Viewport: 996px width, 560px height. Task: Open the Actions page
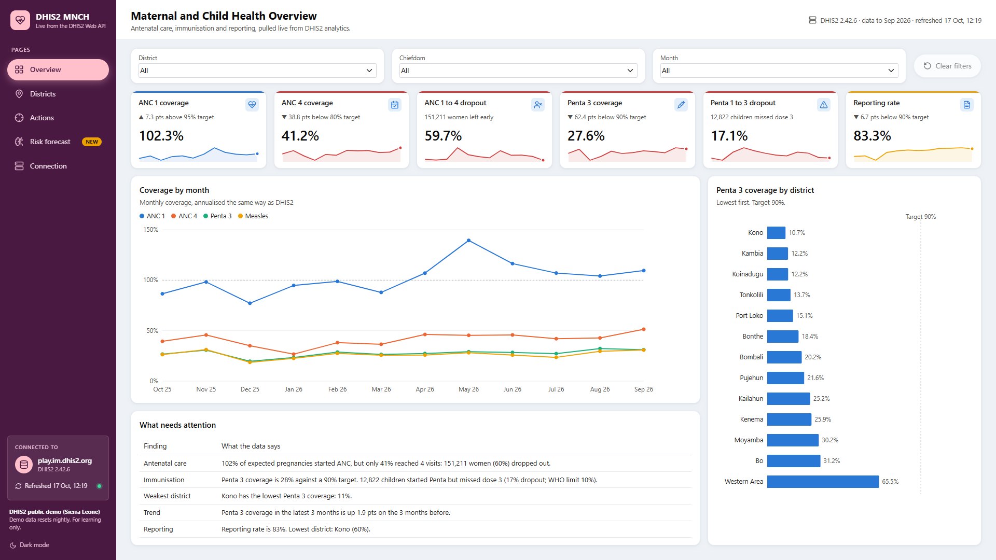pyautogui.click(x=58, y=118)
